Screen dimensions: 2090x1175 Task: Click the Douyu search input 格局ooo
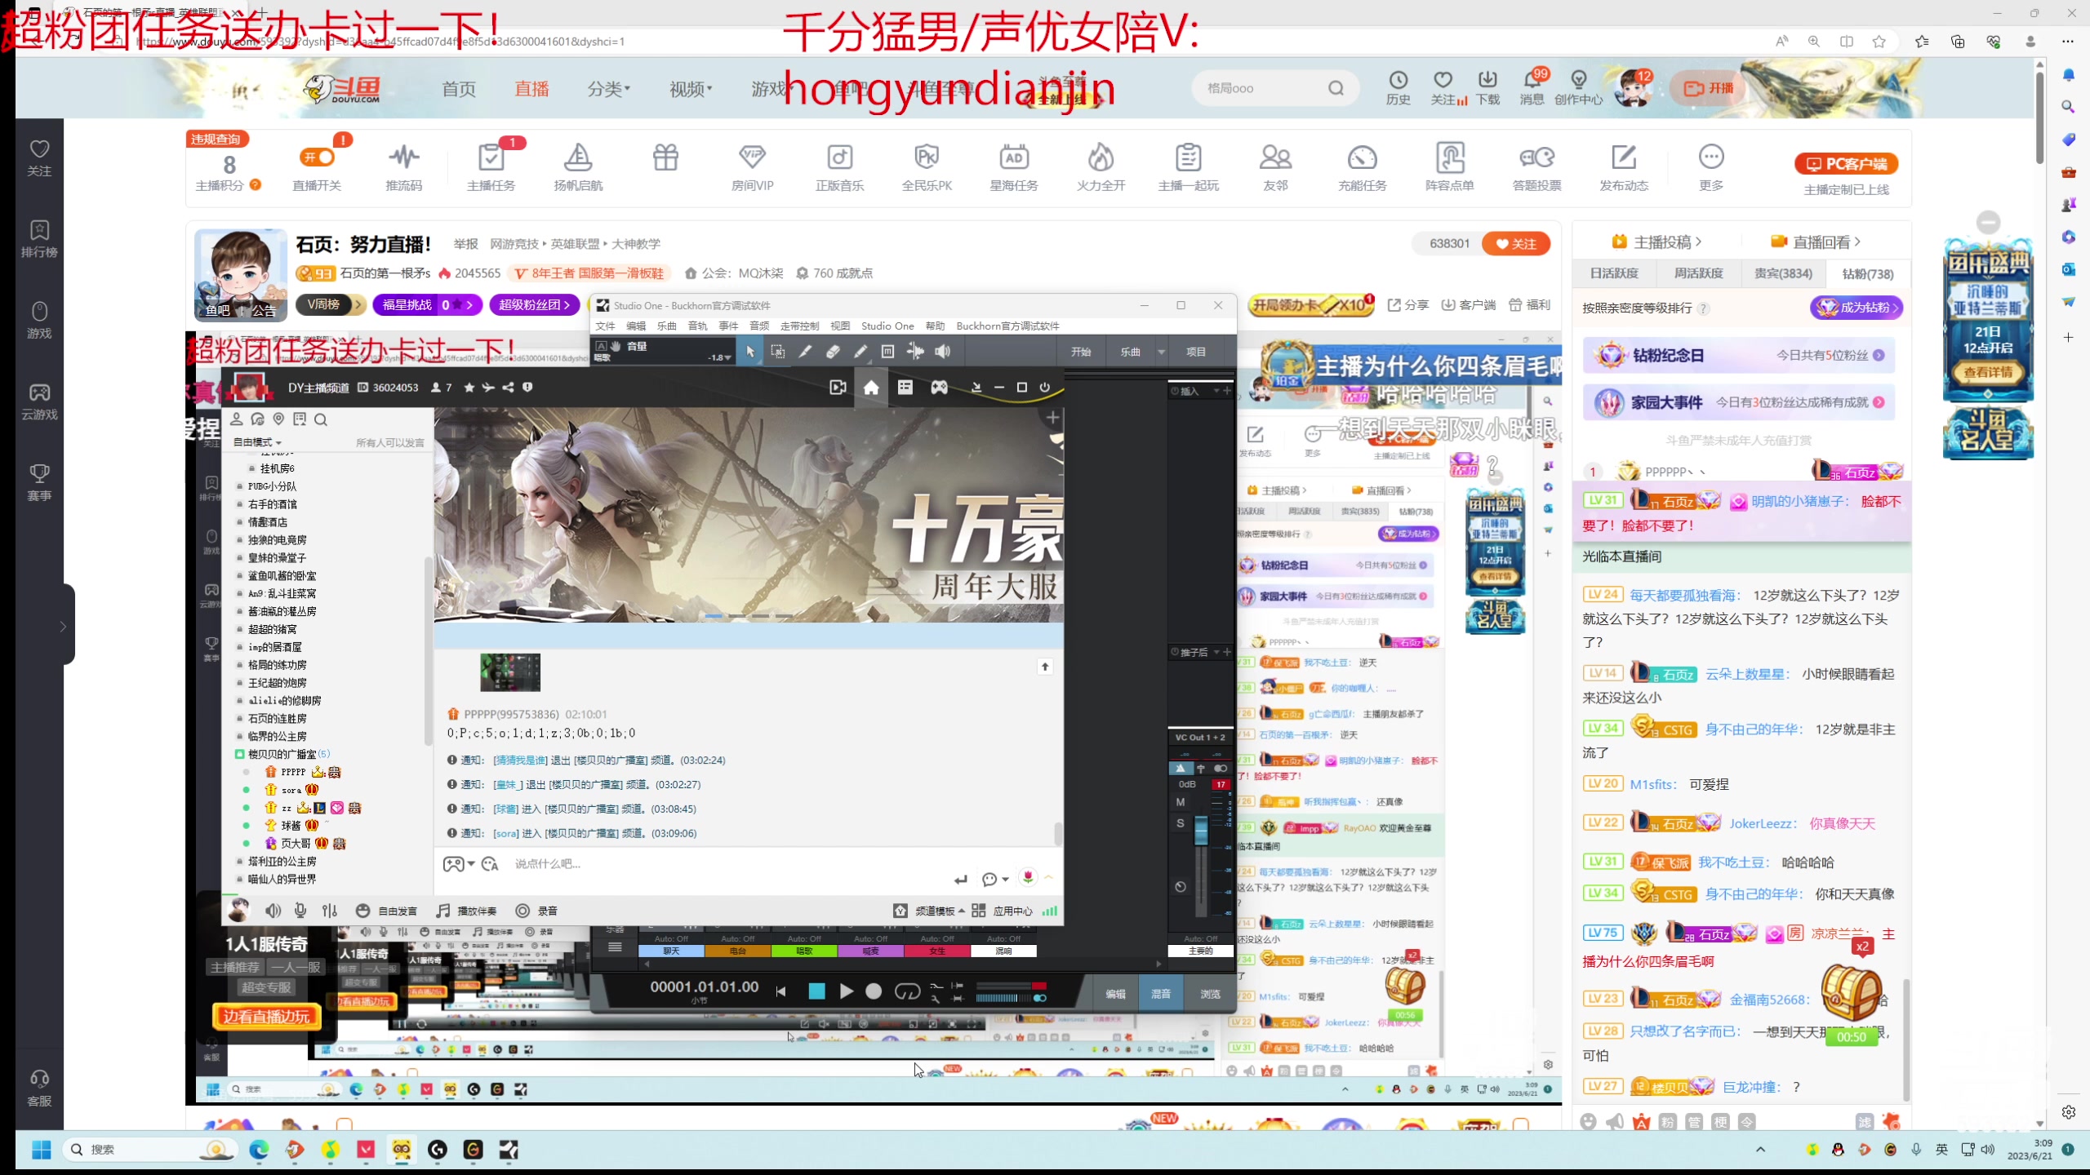click(1259, 88)
